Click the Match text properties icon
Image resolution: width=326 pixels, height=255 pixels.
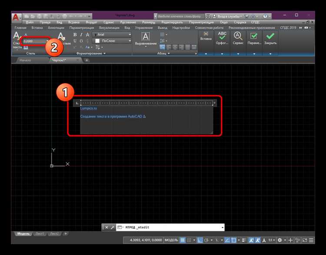pos(61,37)
